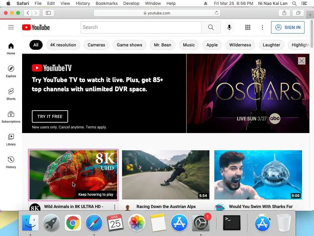
Task: Click the search magnifier button
Action: coord(211,27)
